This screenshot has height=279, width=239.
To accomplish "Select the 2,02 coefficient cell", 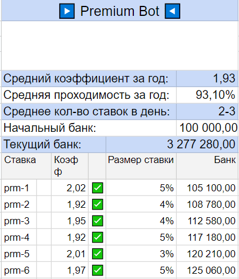I will coord(70,188).
